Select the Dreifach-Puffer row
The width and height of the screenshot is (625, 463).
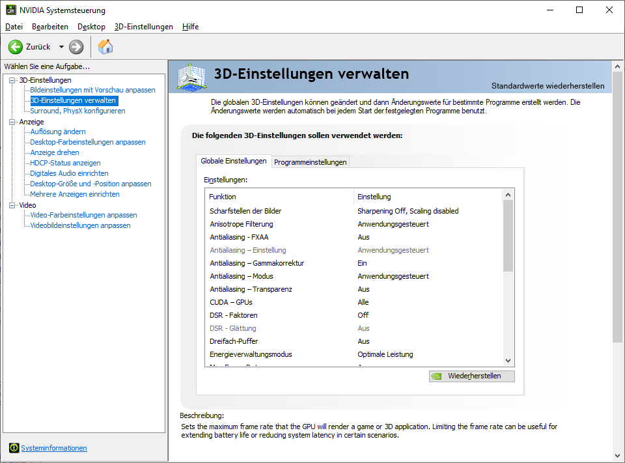[x=354, y=341]
